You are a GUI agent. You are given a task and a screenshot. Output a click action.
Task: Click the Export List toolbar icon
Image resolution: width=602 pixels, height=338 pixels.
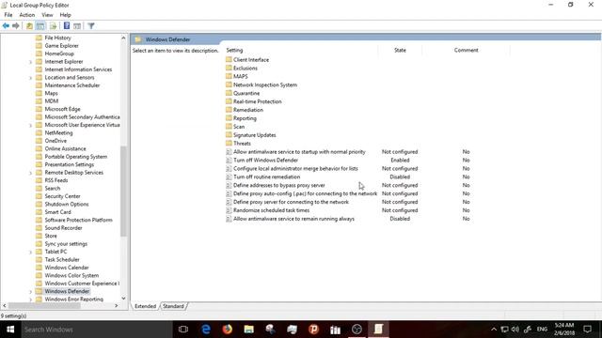click(53, 26)
